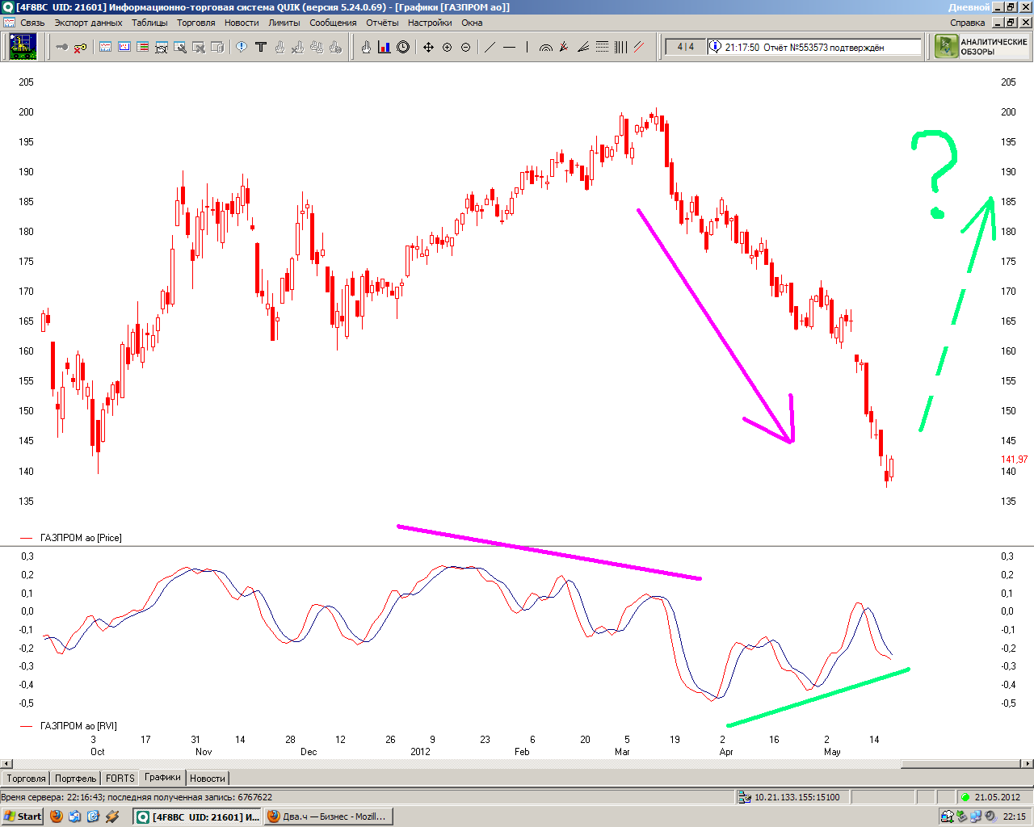Click the current price value 141,97
Viewport: 1034px width, 827px height.
pyautogui.click(x=1015, y=460)
